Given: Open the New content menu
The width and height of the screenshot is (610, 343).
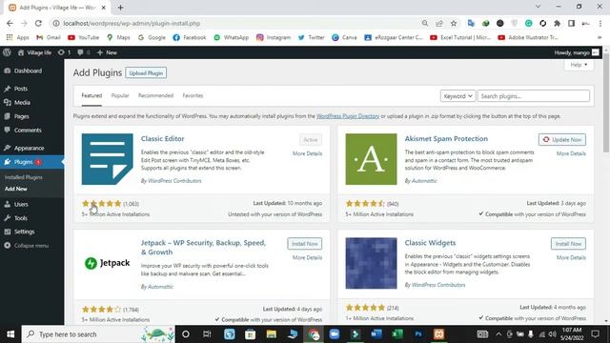Looking at the screenshot, I should [x=107, y=52].
